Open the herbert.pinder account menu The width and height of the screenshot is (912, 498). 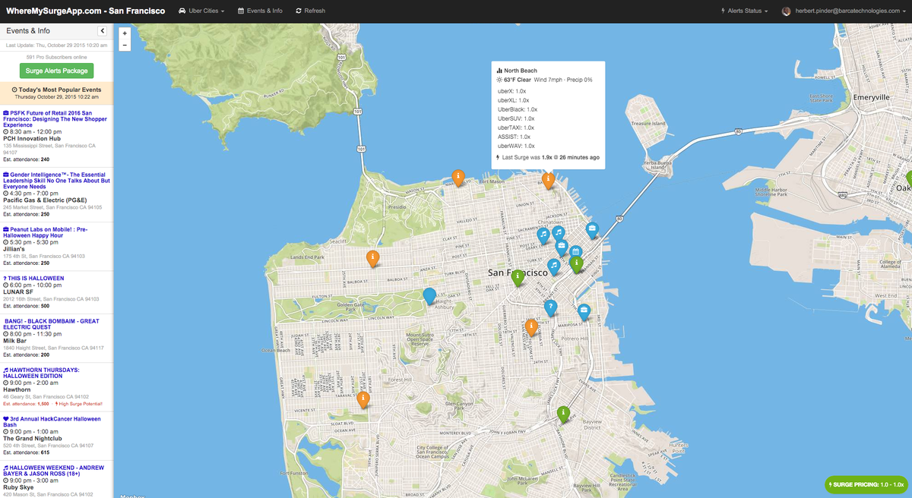[x=844, y=11]
